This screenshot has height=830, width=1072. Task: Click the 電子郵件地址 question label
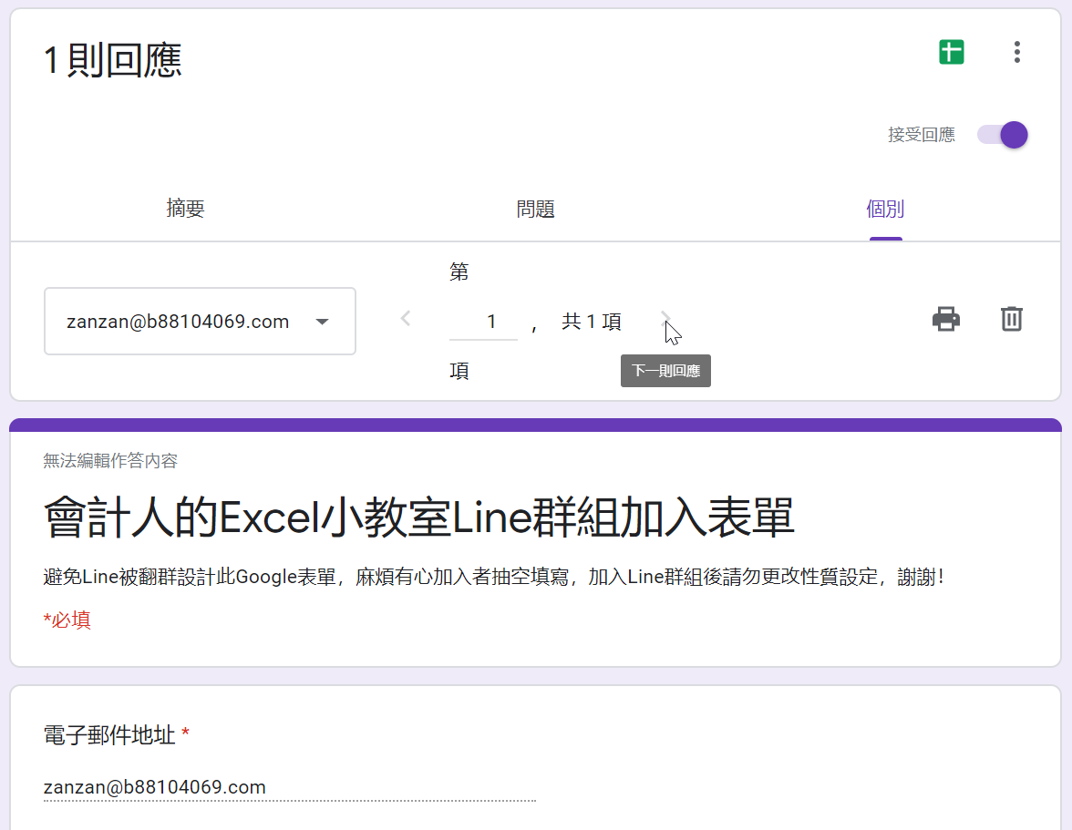[109, 735]
